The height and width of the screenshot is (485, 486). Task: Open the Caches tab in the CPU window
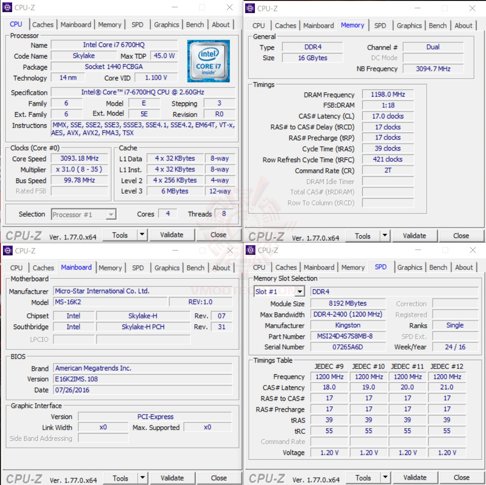(43, 24)
